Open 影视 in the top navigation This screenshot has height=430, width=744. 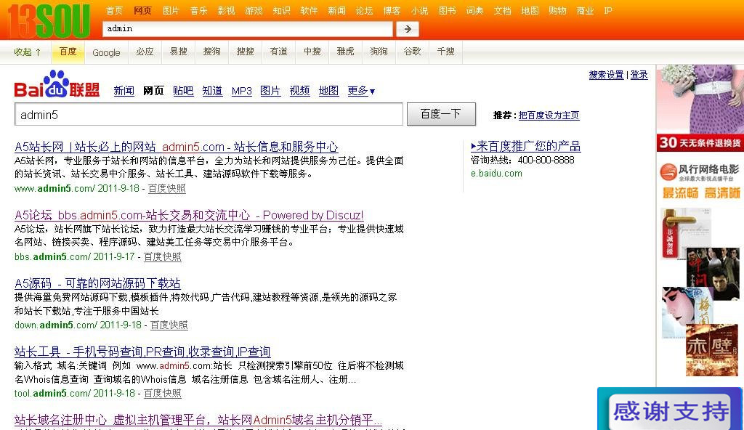point(227,10)
